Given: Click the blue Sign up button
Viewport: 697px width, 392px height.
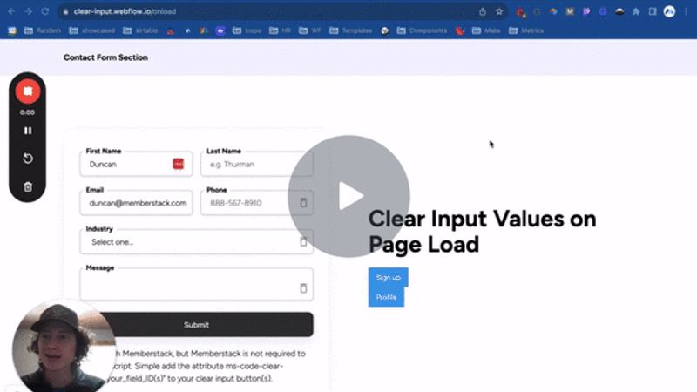Looking at the screenshot, I should point(388,277).
